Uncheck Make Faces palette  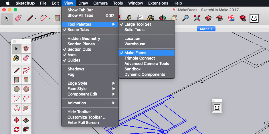147,53
